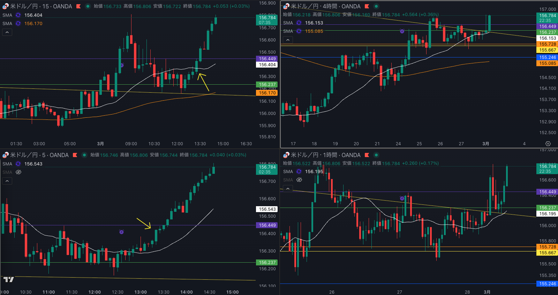
Task: Click green market status dot on 4-hour chart
Action: (x=376, y=6)
